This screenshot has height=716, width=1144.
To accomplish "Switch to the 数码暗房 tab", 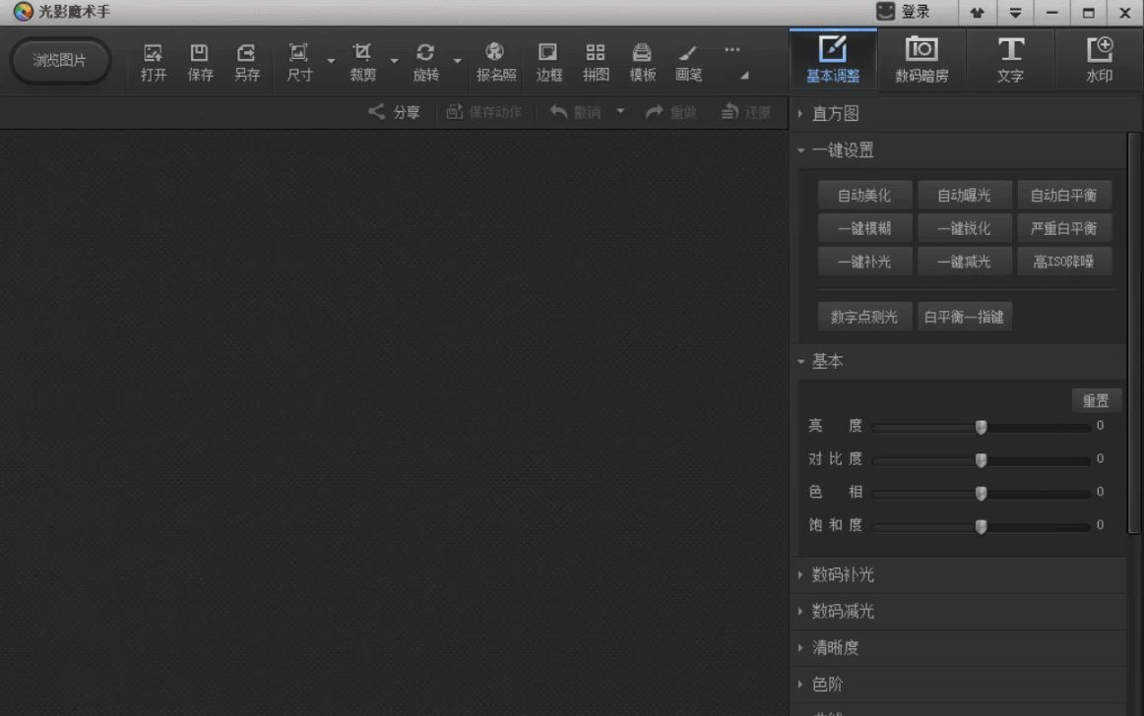I will click(x=922, y=60).
